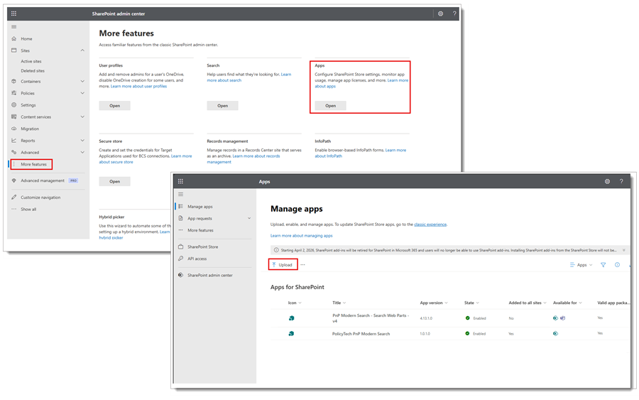
Task: Click Open button under Apps card
Action: click(330, 105)
